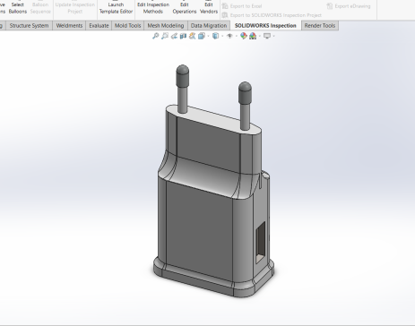This screenshot has height=326, width=415.
Task: Click Edit Vendors button
Action: pyautogui.click(x=209, y=7)
